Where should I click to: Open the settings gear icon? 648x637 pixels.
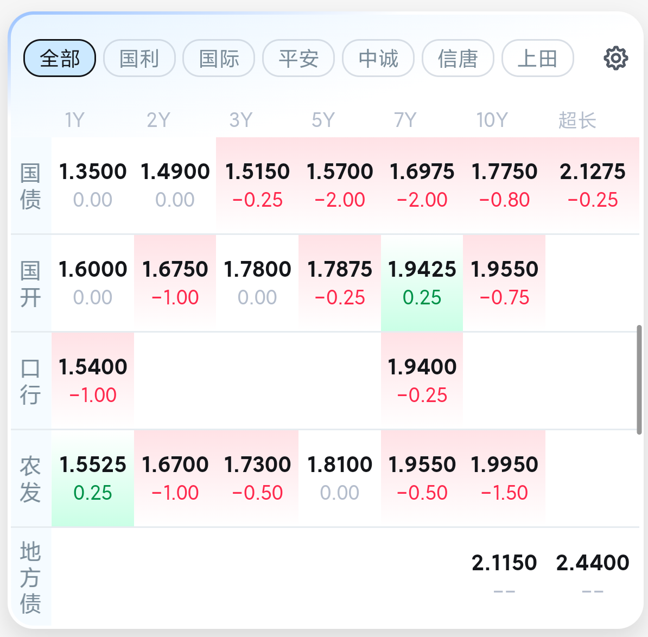point(615,58)
